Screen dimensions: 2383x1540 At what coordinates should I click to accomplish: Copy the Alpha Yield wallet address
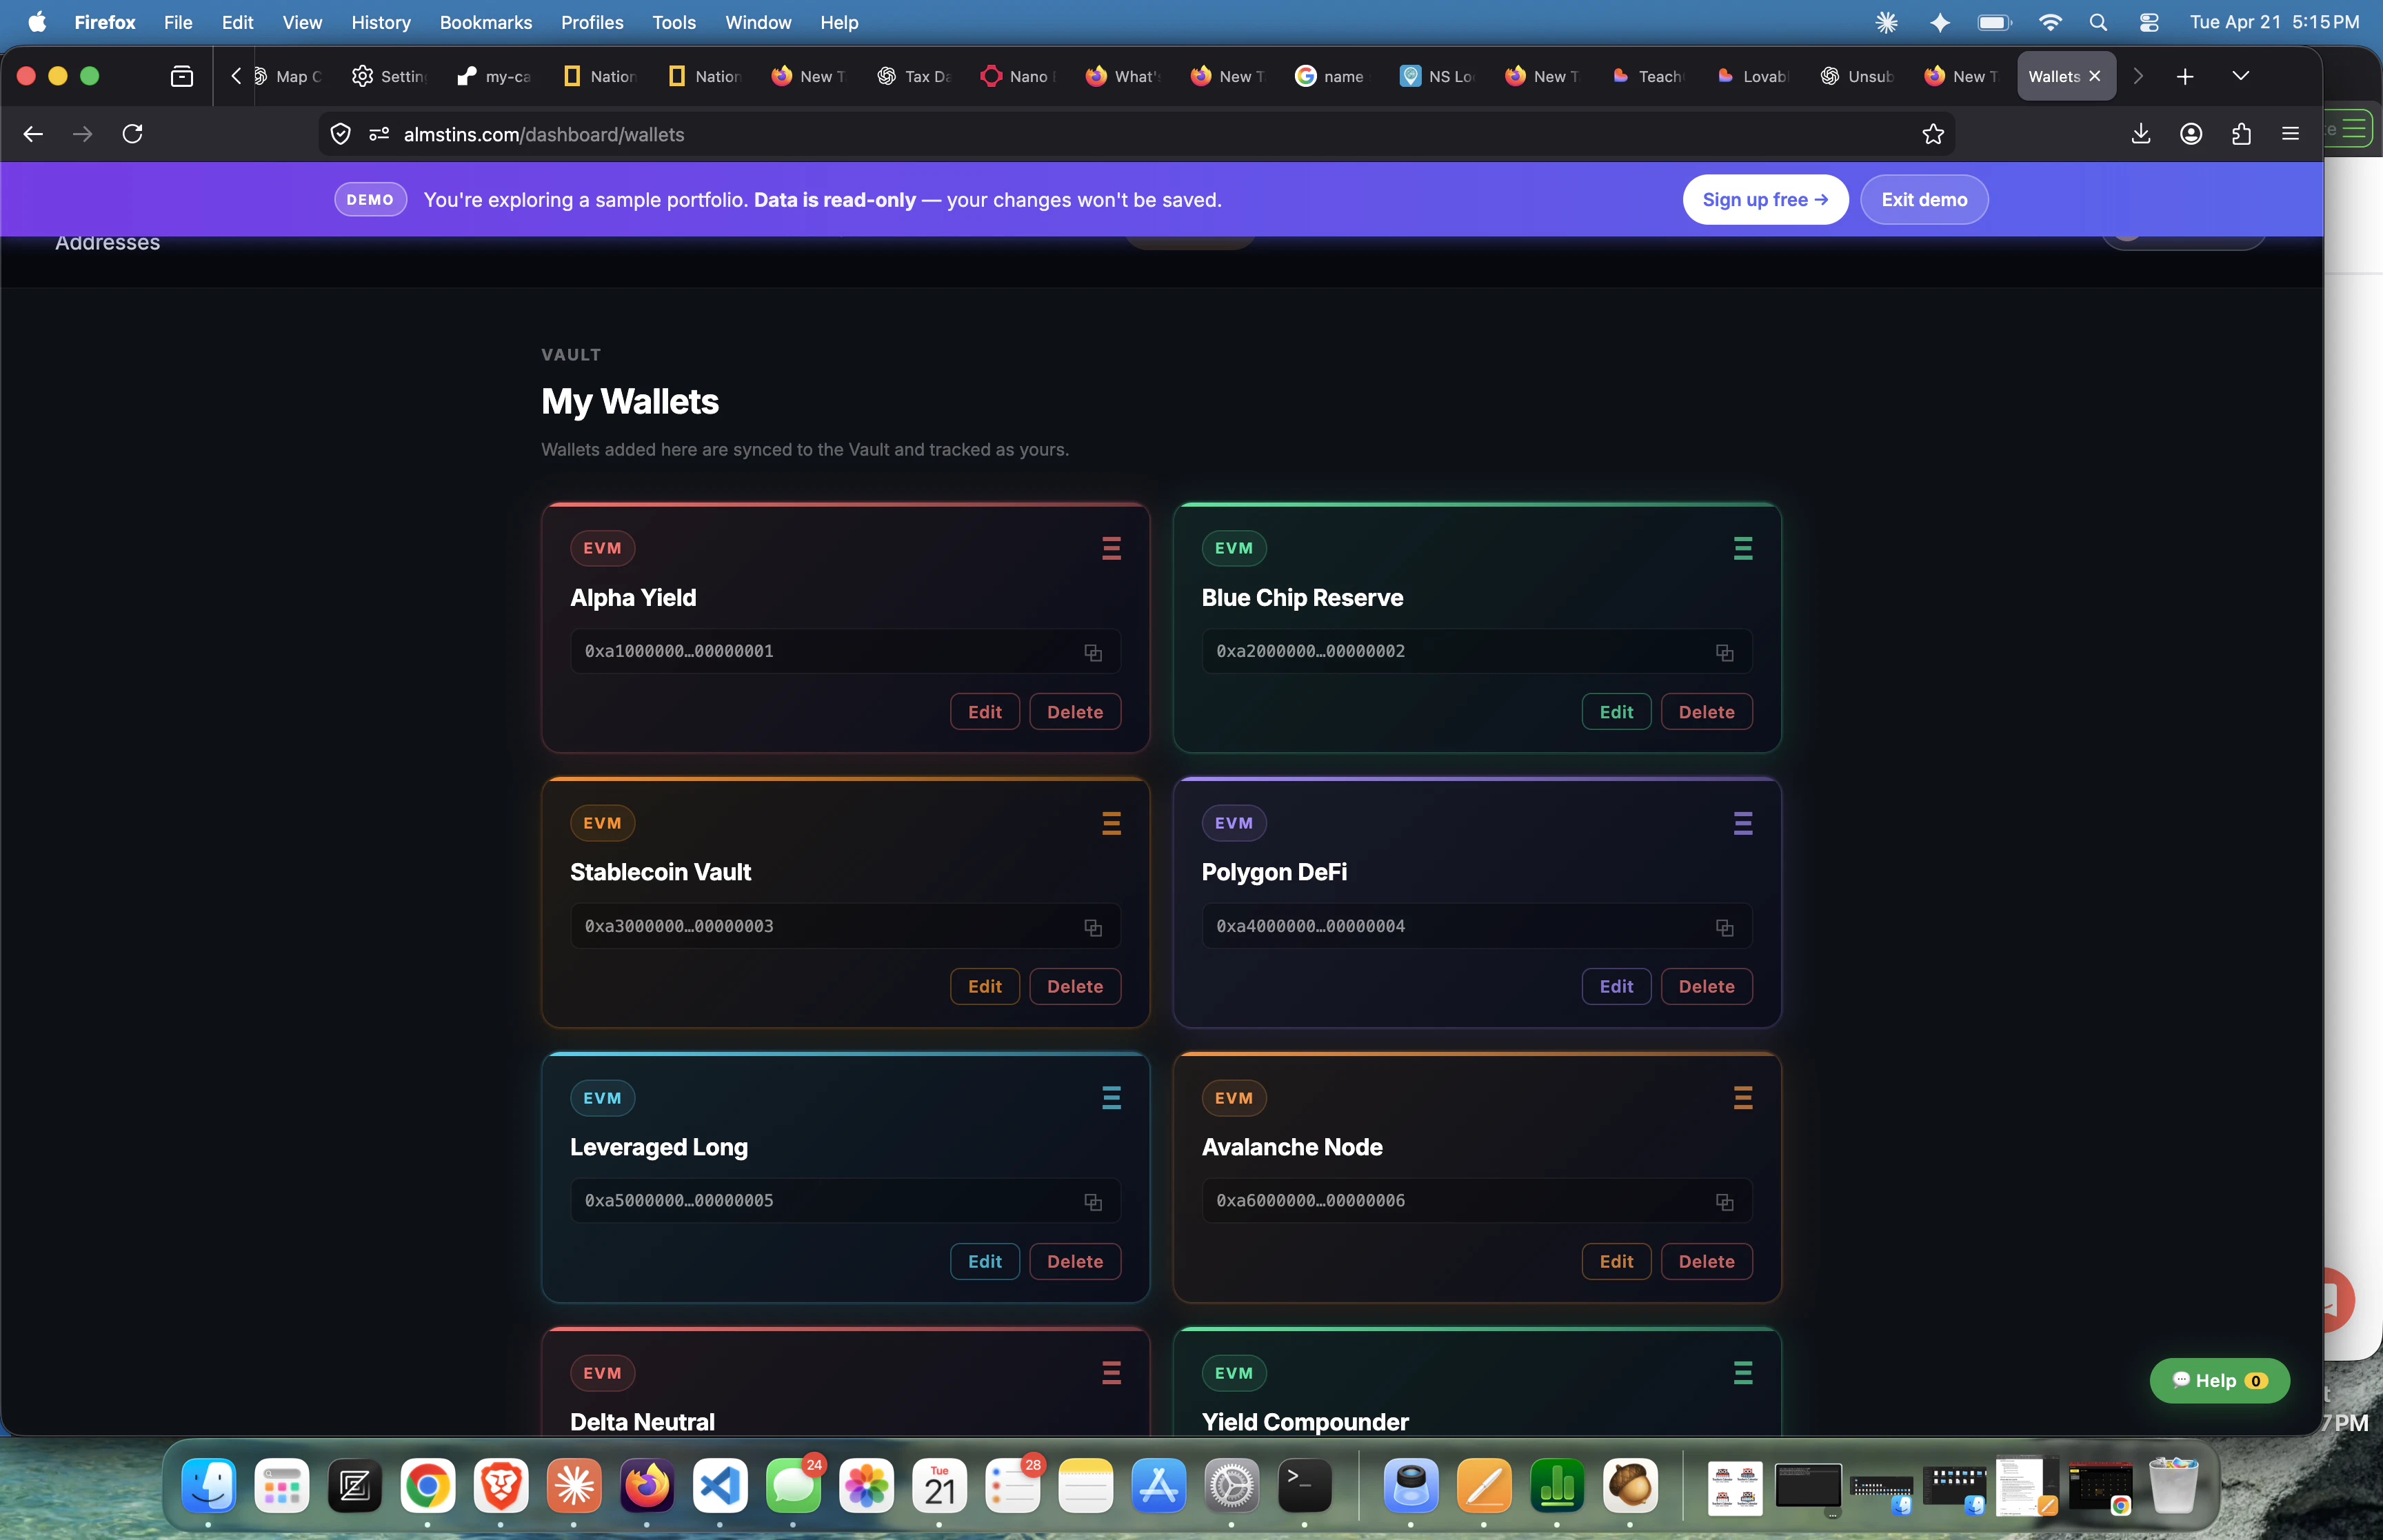click(1093, 652)
